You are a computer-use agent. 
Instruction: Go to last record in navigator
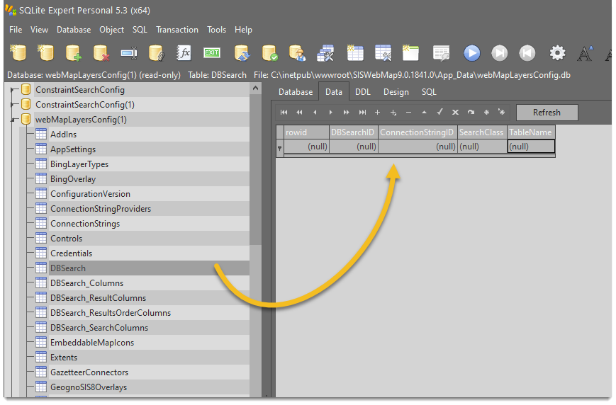[362, 113]
